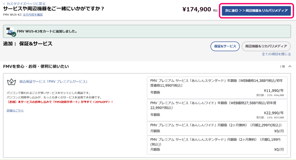Choose あんしんワイド monthly plan 月額2,299円

[217, 128]
